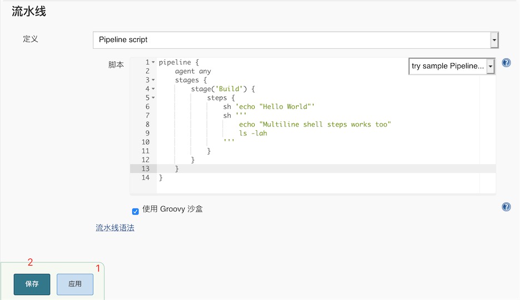
Task: Click the agent any line in script
Action: pos(192,71)
